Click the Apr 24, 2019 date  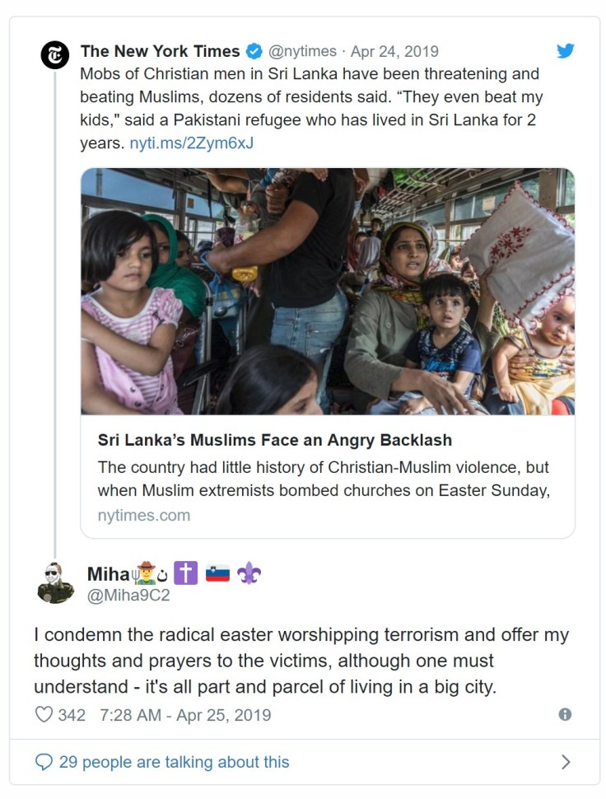[394, 52]
